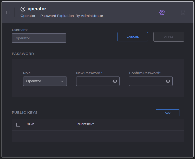Image resolution: width=195 pixels, height=159 pixels.
Task: Click the circled lock icon beside operator name
Action: [23, 9]
